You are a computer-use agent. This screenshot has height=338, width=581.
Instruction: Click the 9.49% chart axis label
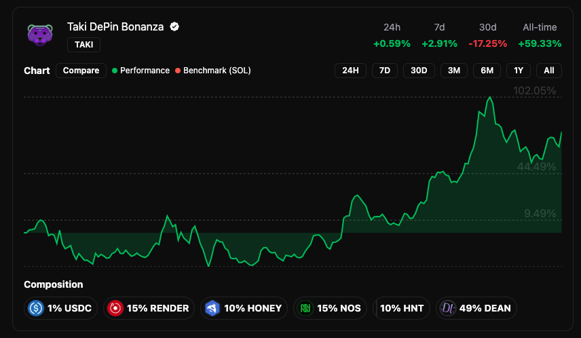[x=540, y=214]
